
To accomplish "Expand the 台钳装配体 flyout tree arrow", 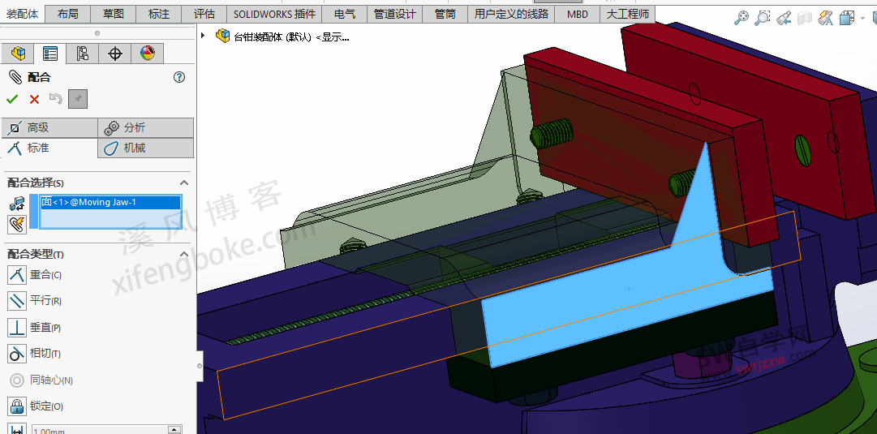I will (x=203, y=36).
